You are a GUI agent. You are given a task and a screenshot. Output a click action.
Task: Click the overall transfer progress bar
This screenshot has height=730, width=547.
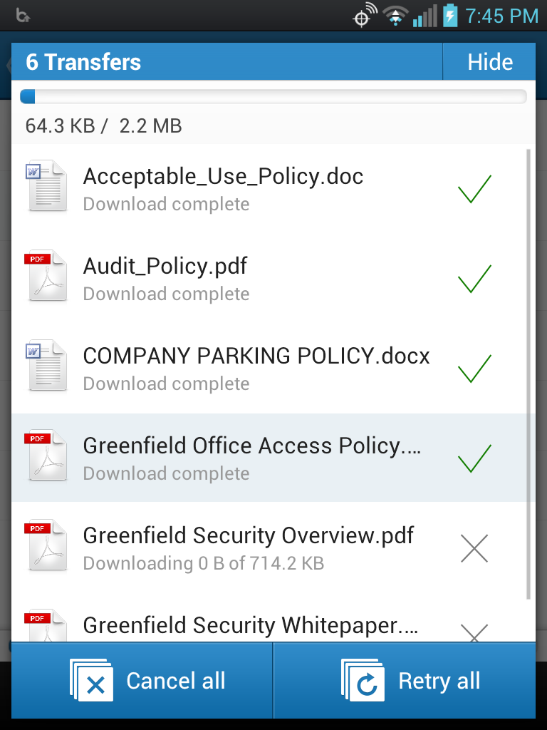[273, 96]
